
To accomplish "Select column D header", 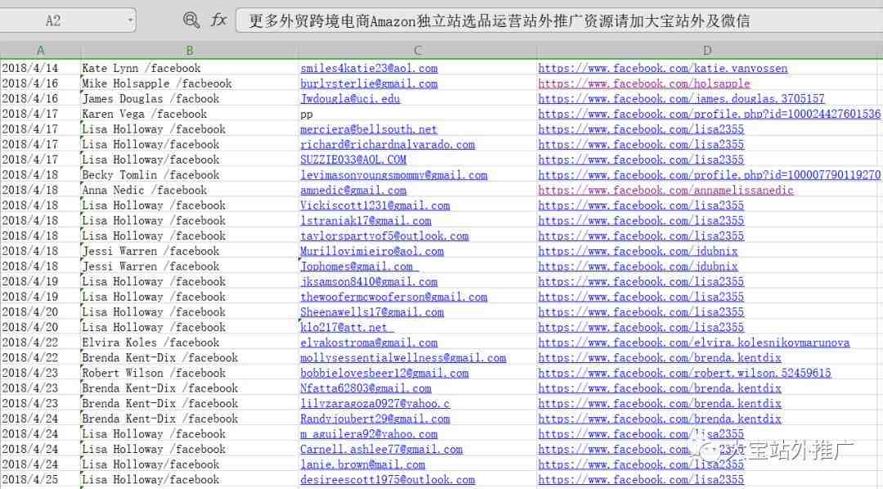I will click(707, 51).
